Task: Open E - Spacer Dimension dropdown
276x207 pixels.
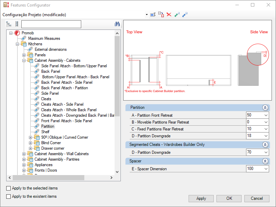Action: pyautogui.click(x=266, y=169)
